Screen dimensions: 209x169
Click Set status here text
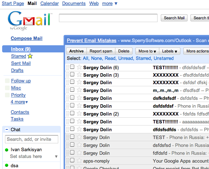point(26,157)
